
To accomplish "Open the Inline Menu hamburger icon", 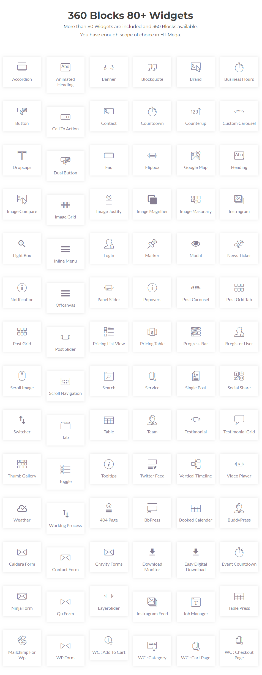I will (65, 249).
